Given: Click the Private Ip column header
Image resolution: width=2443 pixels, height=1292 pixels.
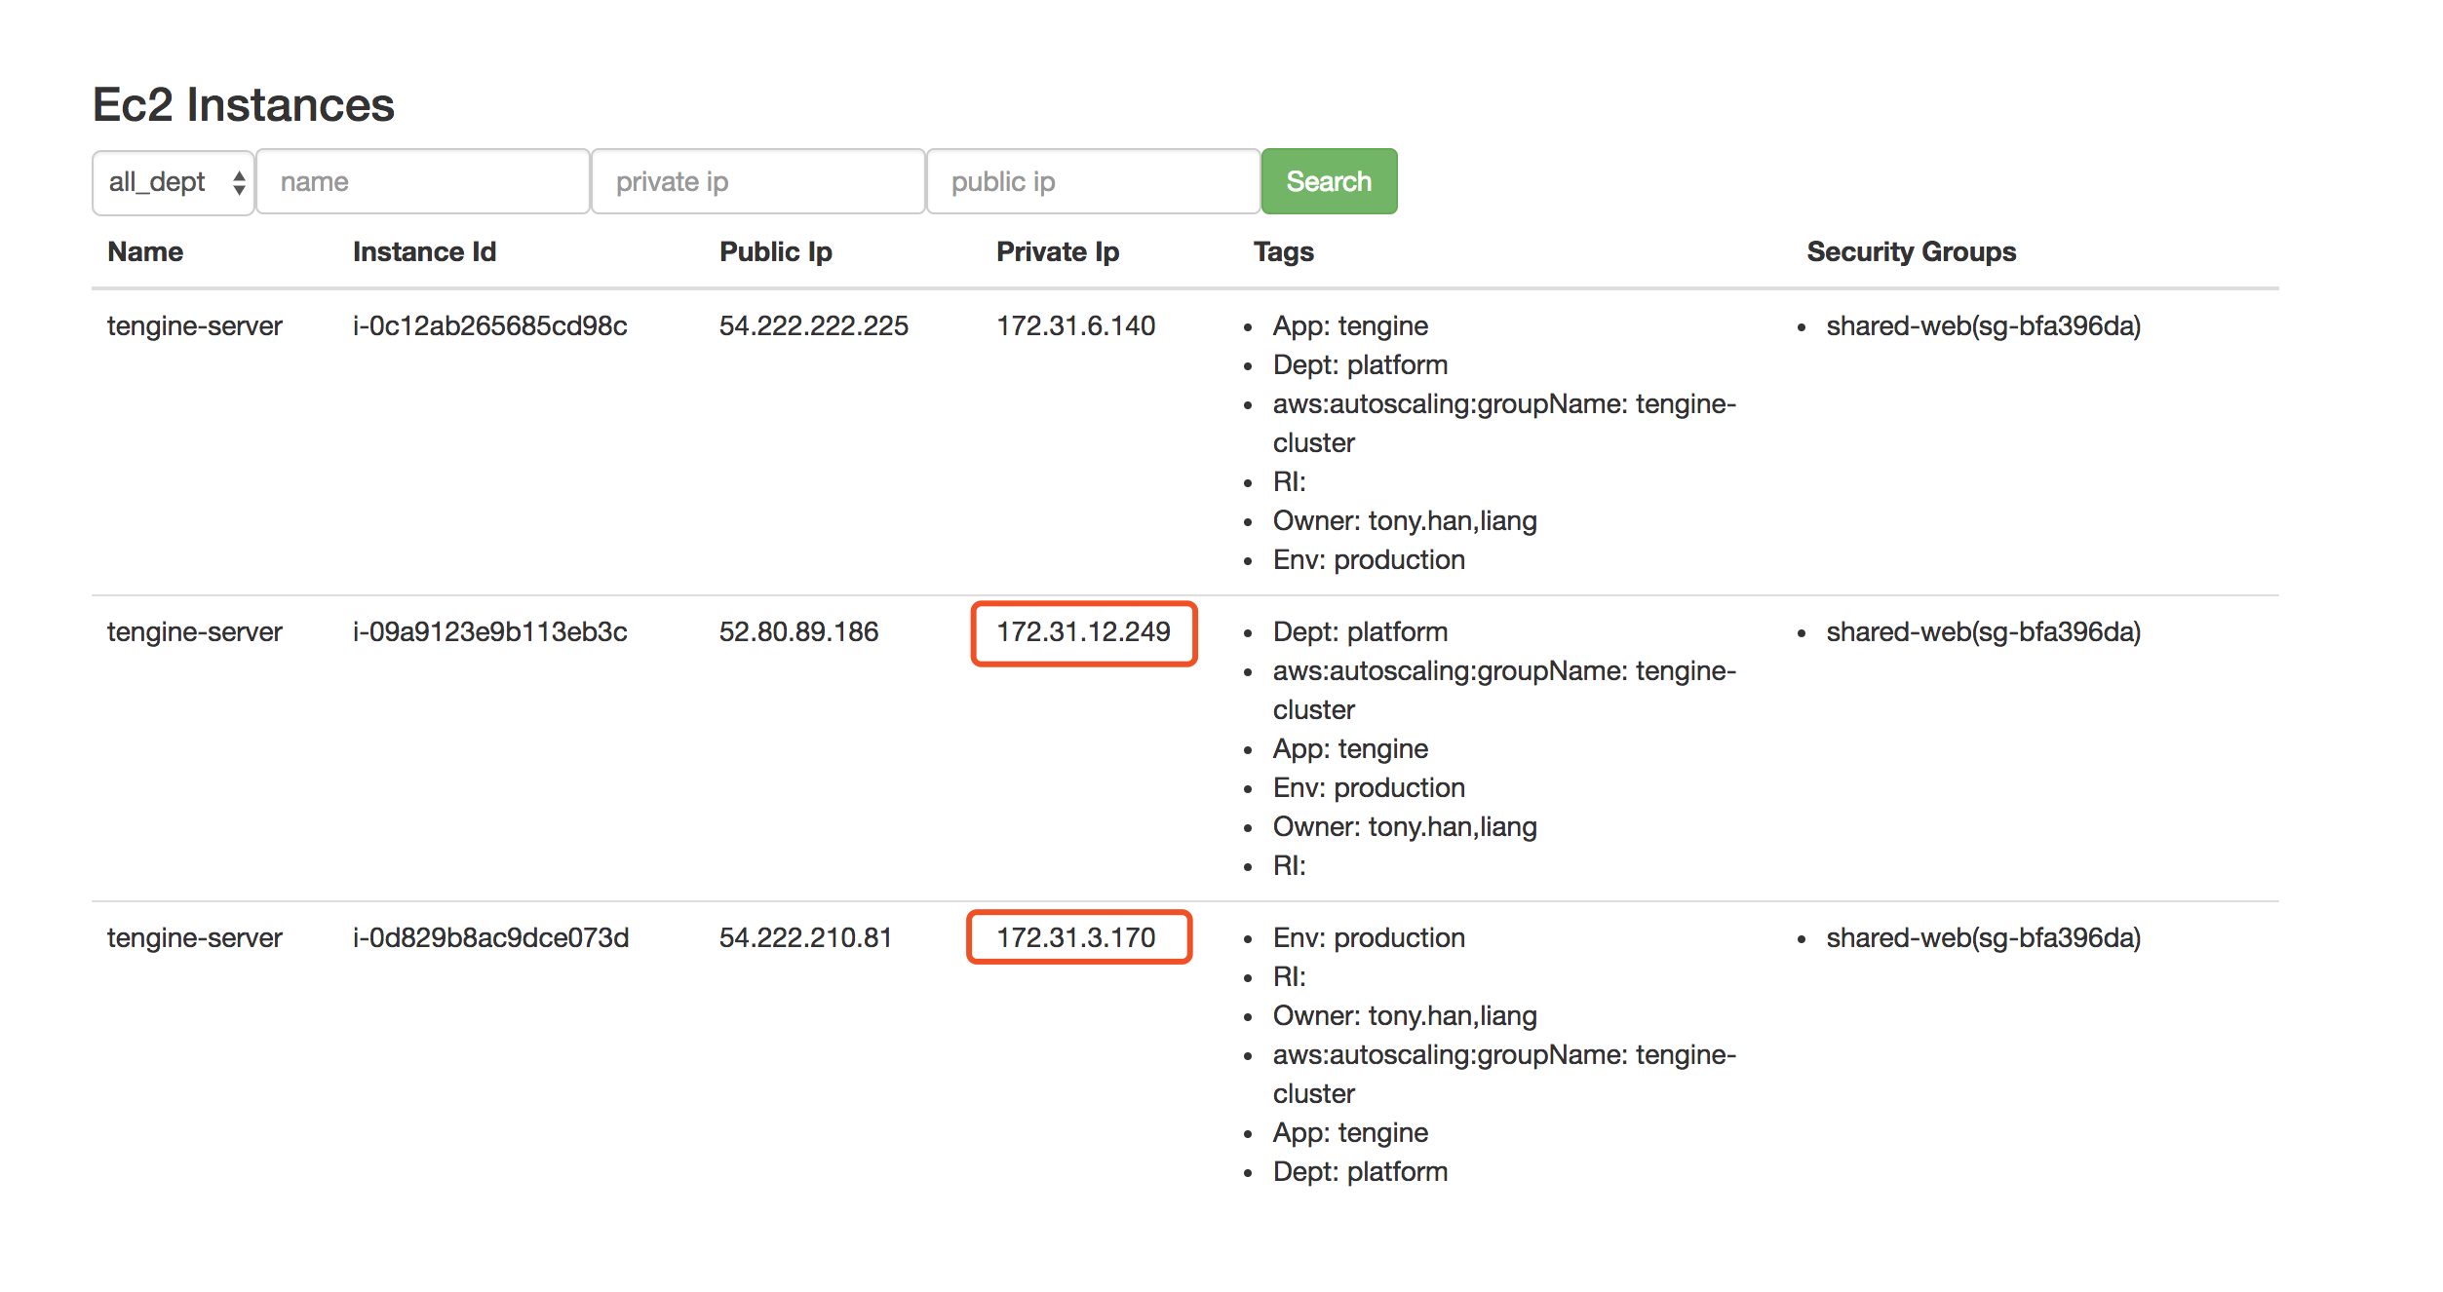Looking at the screenshot, I should tap(1057, 252).
